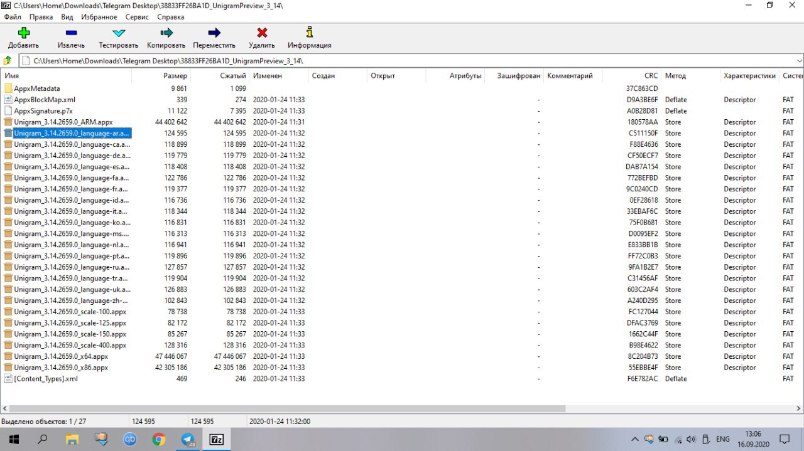The height and width of the screenshot is (451, 804).
Task: Click the green Добавить (Add) toolbar icon
Action: 23,33
